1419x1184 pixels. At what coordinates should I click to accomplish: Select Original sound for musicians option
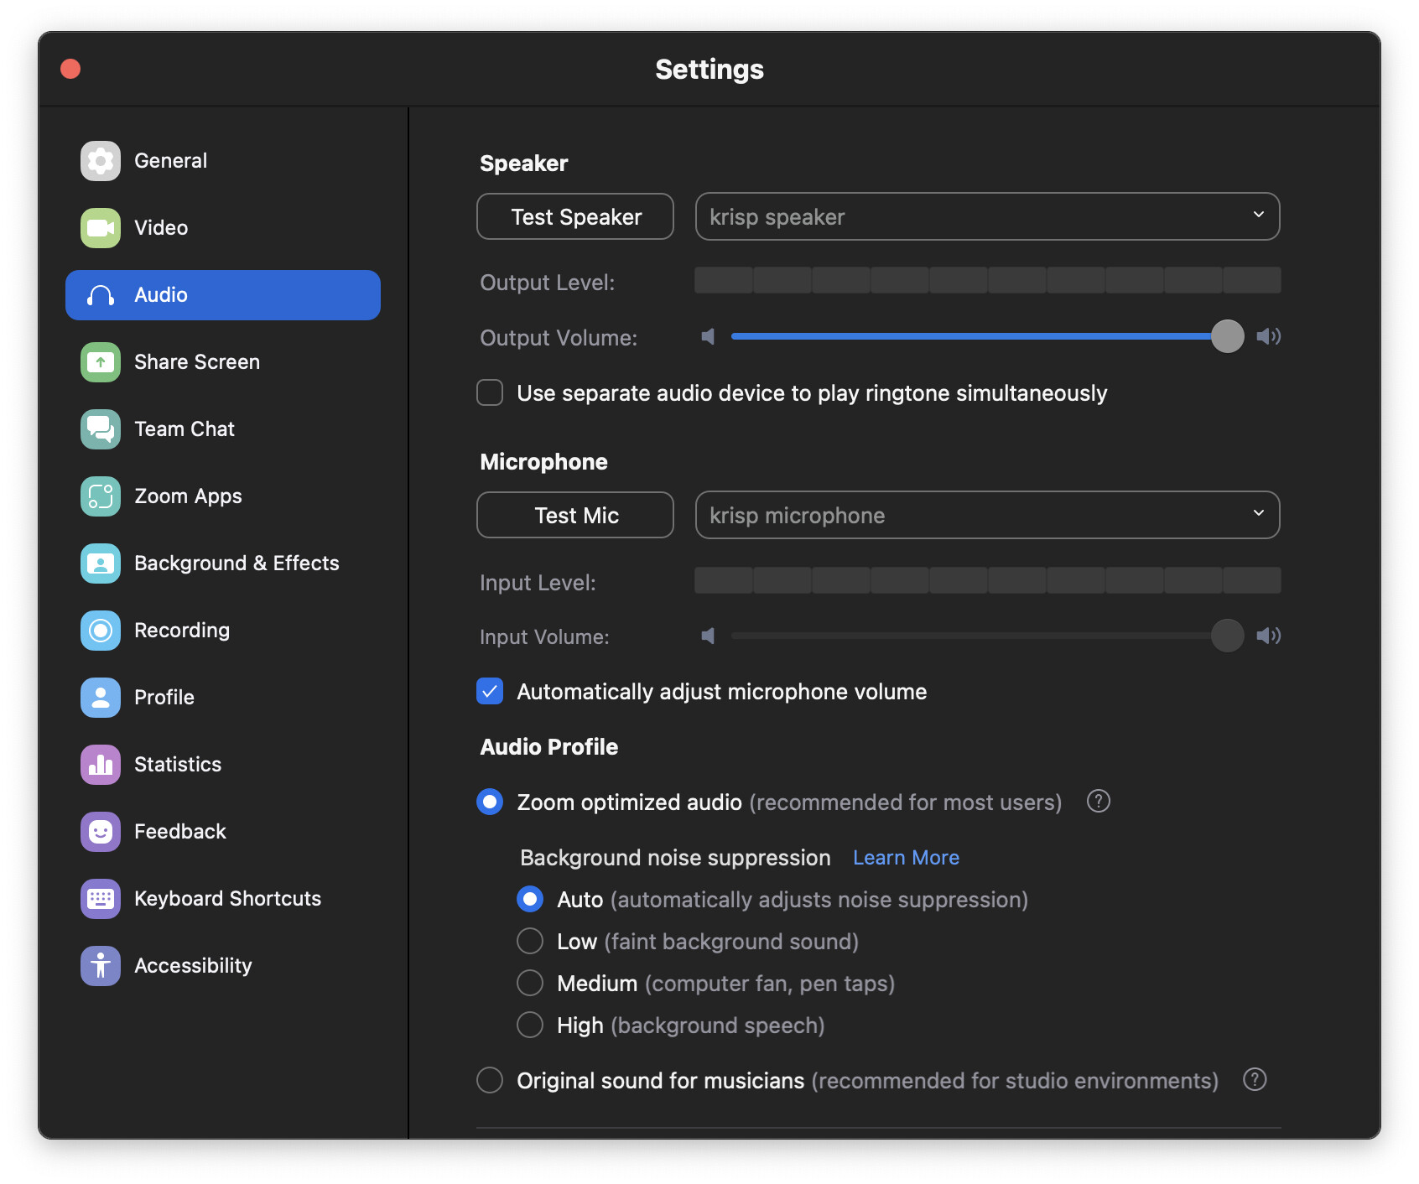click(x=490, y=1080)
